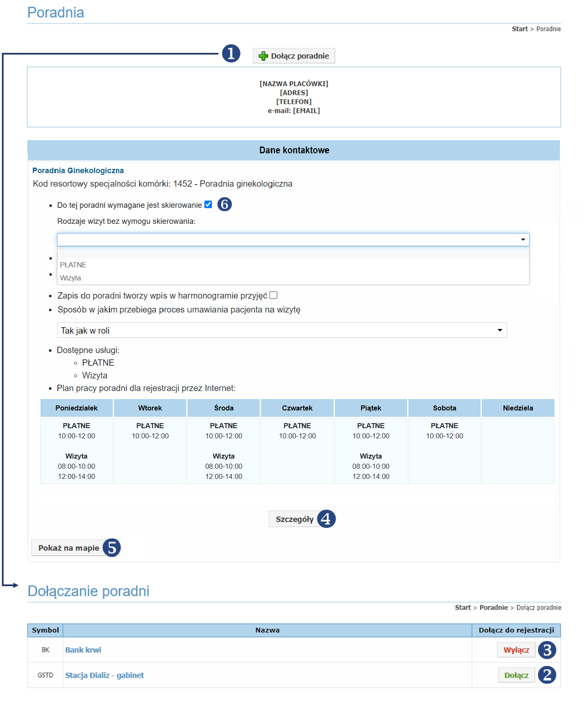Expand the Tak jak w roli dropdown
The height and width of the screenshot is (701, 584).
tap(282, 330)
